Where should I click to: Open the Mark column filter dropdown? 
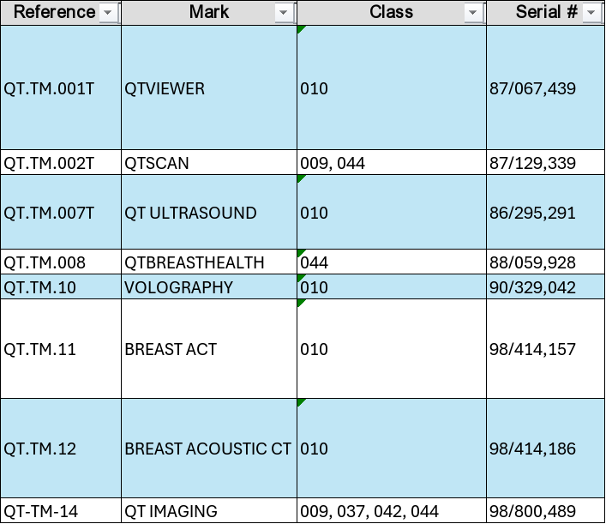pos(284,13)
